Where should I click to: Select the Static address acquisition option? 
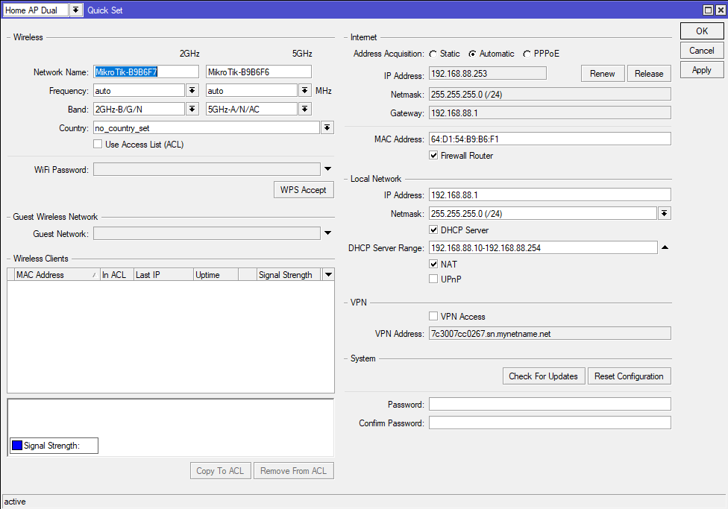tap(433, 54)
